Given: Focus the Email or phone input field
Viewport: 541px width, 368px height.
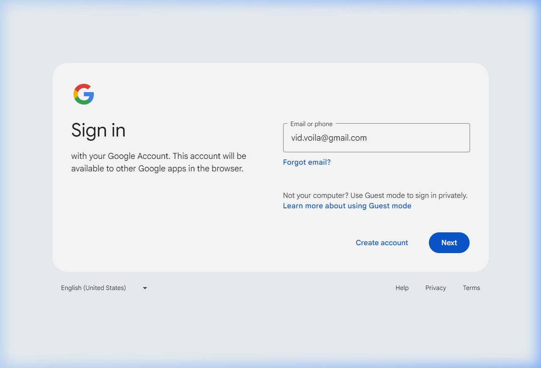Looking at the screenshot, I should (x=376, y=138).
